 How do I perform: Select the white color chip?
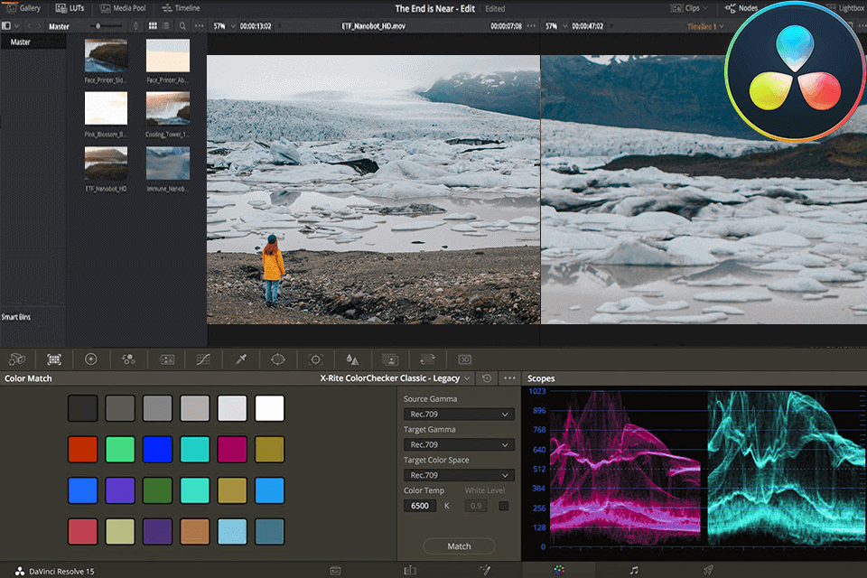pos(269,408)
